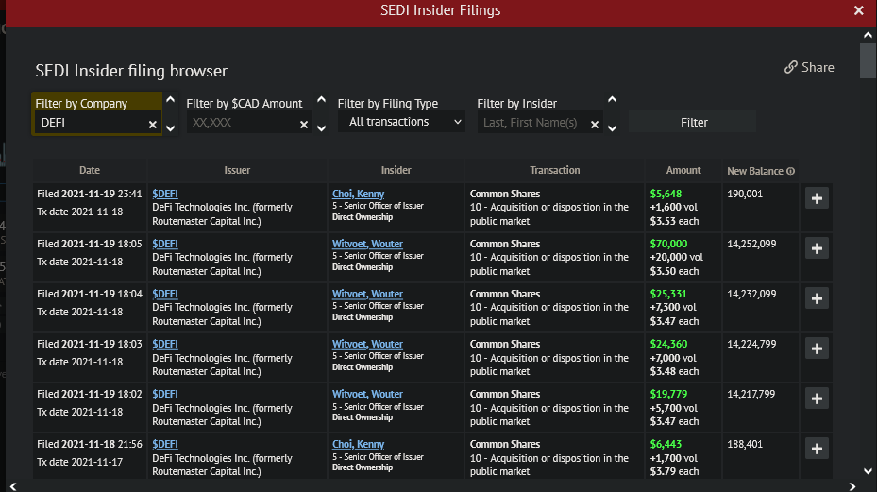The height and width of the screenshot is (492, 877).
Task: Click the vertical scrollbar down arrow
Action: click(x=868, y=470)
